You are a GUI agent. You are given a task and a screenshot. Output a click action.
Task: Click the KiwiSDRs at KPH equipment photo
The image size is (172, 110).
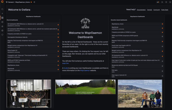point(29,94)
